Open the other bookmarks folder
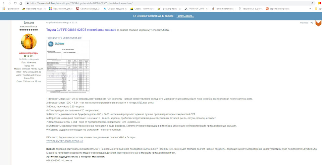322x165 pixels. click(x=318, y=9)
